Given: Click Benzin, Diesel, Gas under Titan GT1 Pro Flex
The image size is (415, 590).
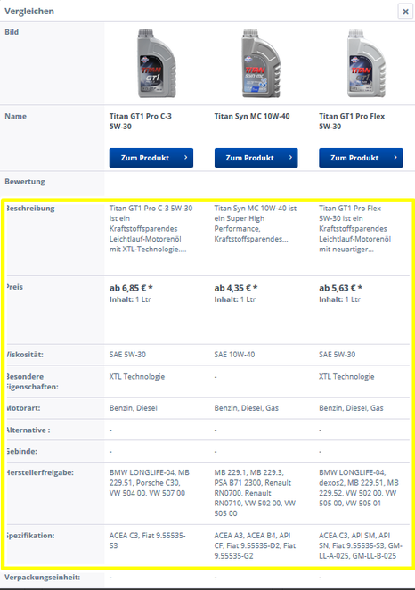Looking at the screenshot, I should pos(351,408).
